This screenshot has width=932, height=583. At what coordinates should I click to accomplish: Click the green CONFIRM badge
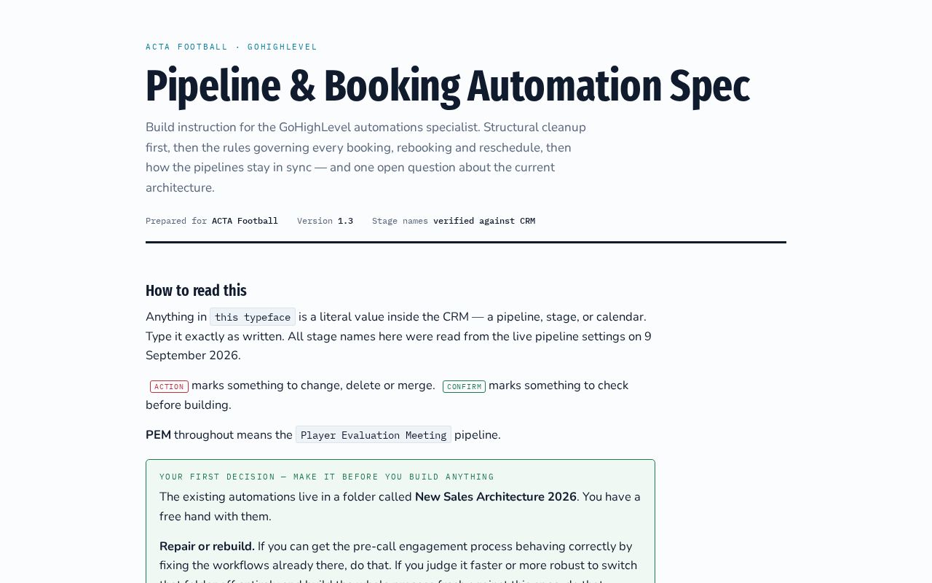click(x=464, y=386)
